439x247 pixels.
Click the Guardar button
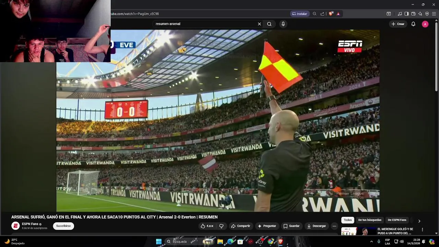pos(292,226)
